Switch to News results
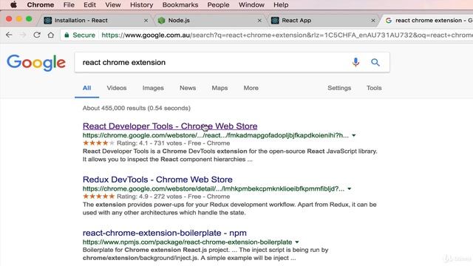Image resolution: width=473 pixels, height=266 pixels. coord(188,88)
